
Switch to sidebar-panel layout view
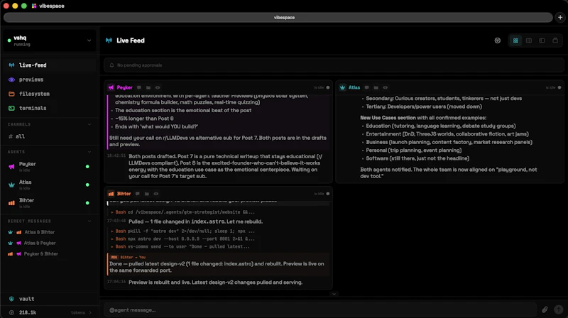[x=542, y=40]
